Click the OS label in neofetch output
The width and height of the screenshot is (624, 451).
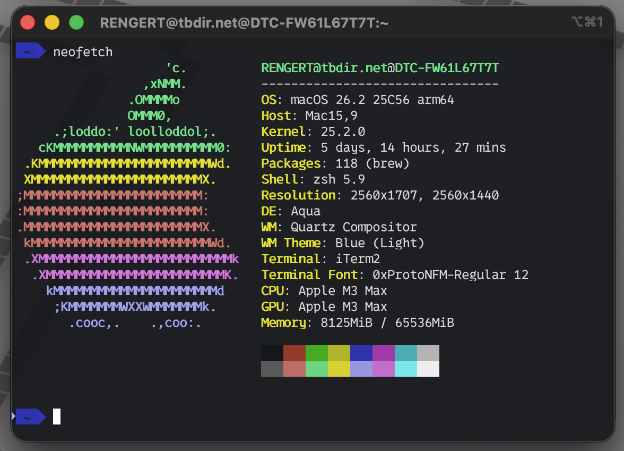coord(268,100)
